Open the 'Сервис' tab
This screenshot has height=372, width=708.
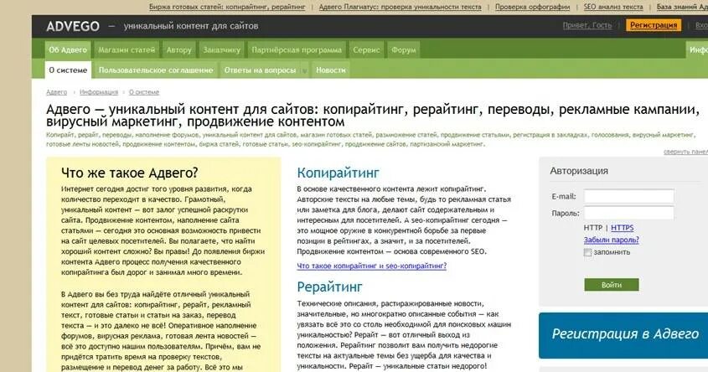point(366,49)
